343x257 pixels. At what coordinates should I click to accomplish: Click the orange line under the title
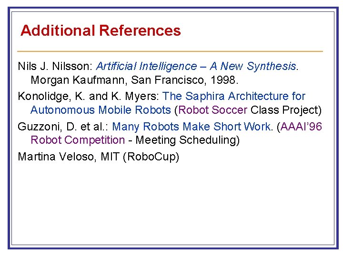coord(170,51)
